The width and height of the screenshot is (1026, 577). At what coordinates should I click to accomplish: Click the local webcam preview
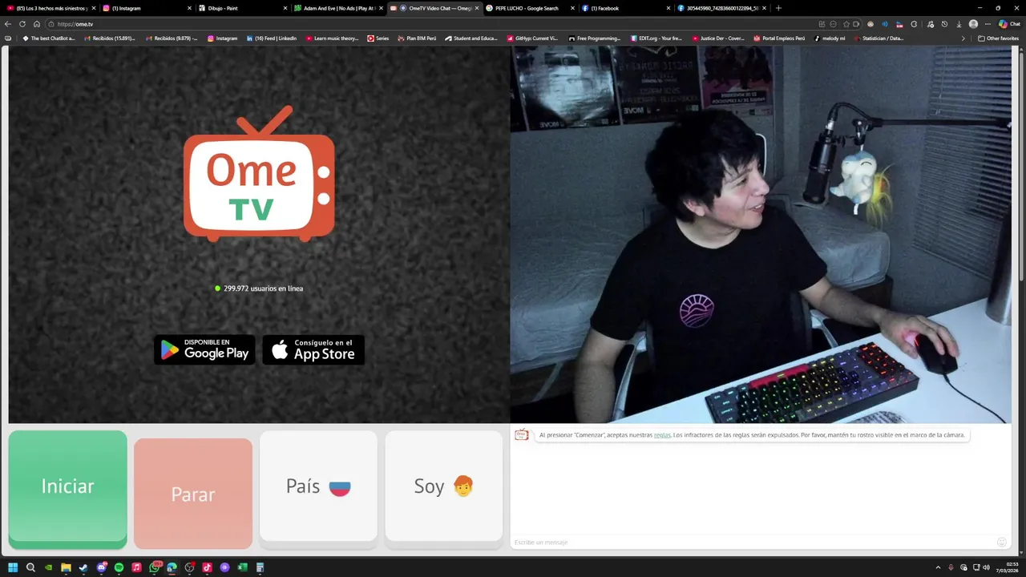(761, 234)
